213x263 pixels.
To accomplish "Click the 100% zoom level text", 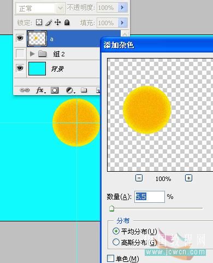I will tap(163, 179).
